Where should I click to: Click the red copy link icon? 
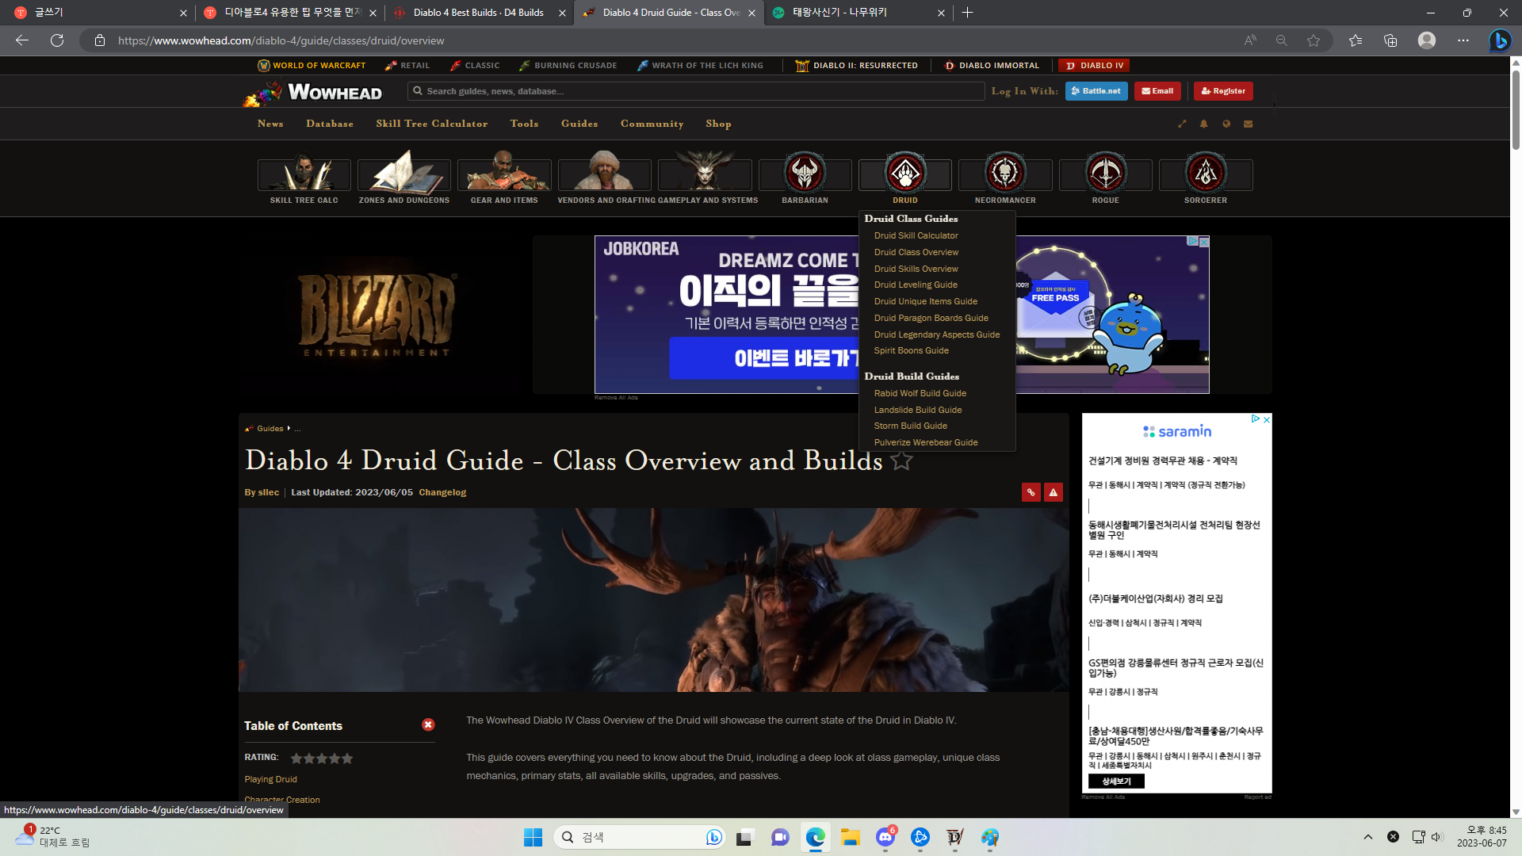click(x=1031, y=492)
